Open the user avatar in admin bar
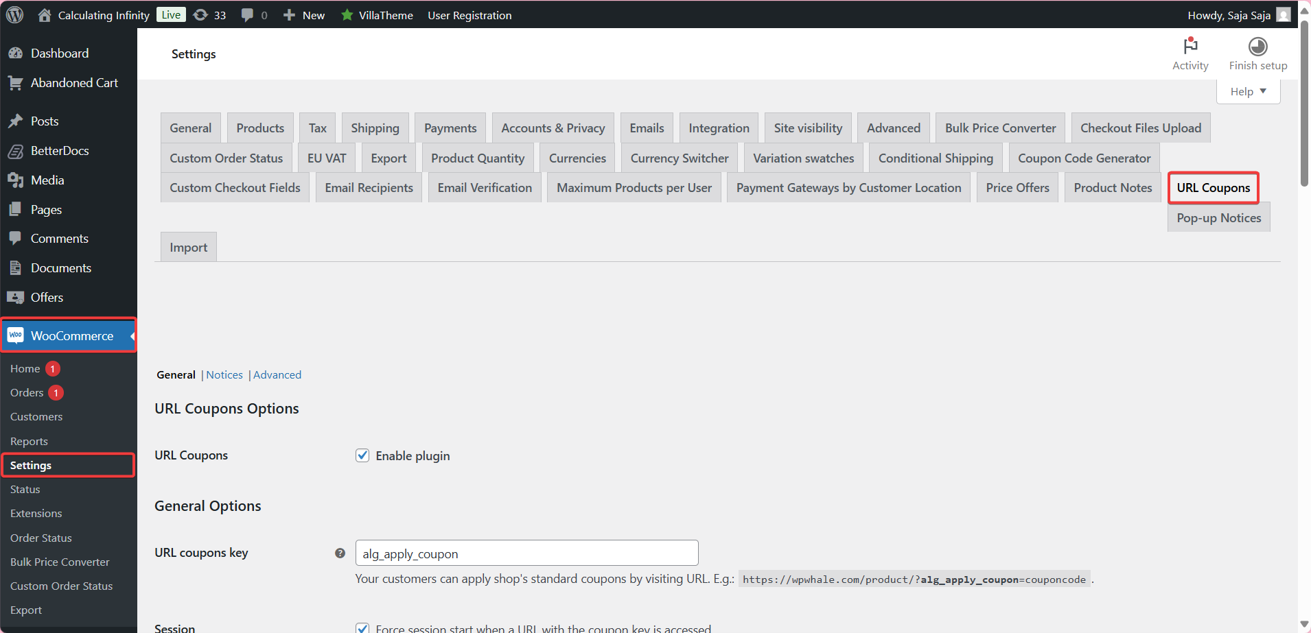The image size is (1311, 633). [1284, 14]
